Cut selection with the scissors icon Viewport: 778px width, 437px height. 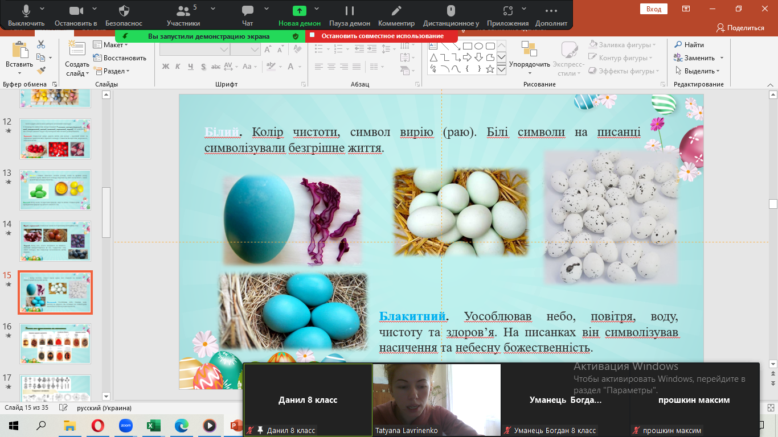pos(41,44)
